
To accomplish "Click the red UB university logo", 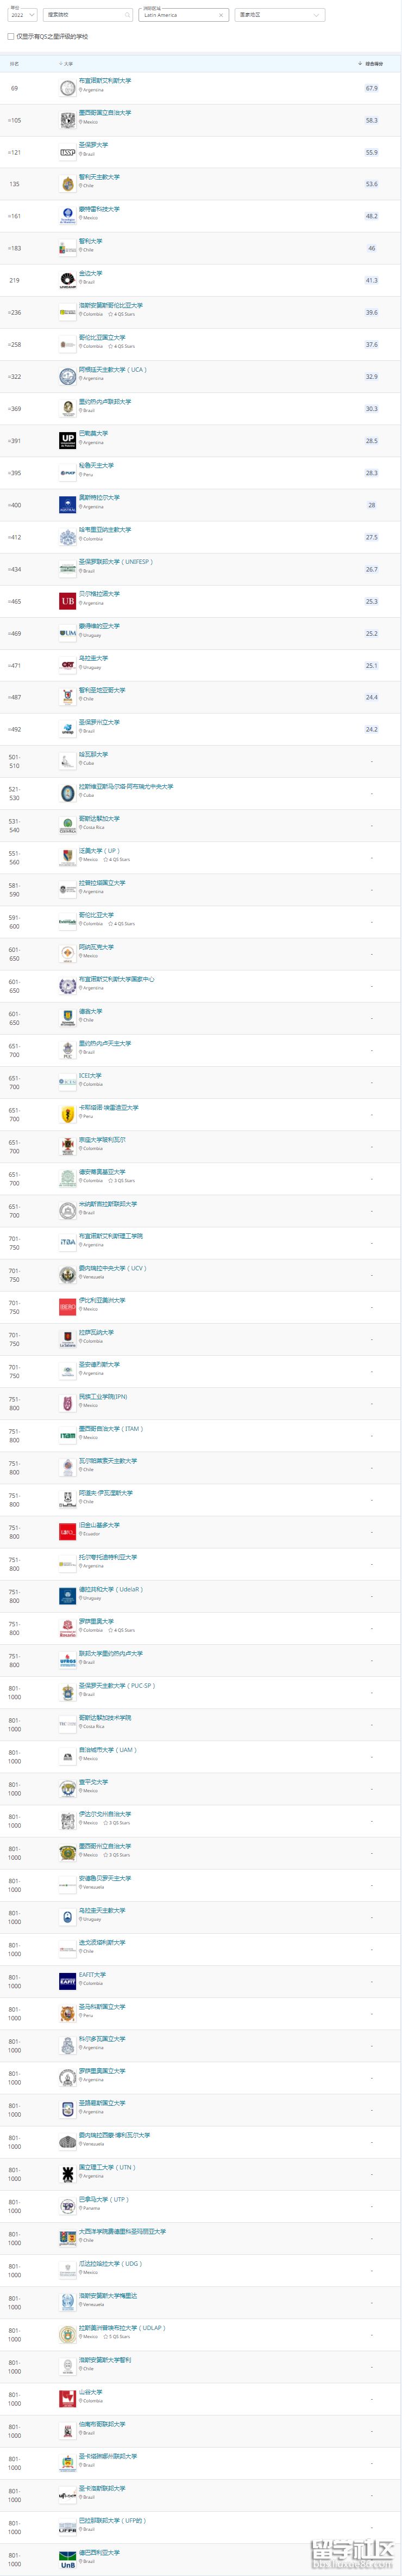I will point(68,601).
